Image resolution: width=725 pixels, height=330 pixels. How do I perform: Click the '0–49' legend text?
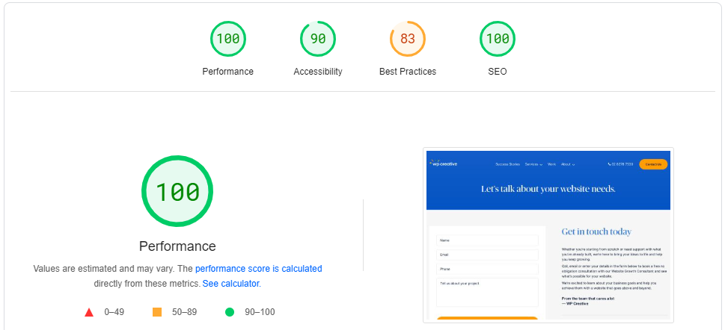tap(114, 312)
